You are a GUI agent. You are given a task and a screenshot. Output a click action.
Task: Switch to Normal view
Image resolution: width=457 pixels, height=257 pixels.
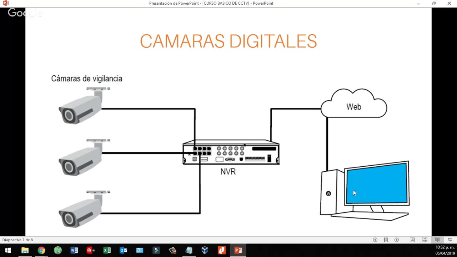click(412, 240)
